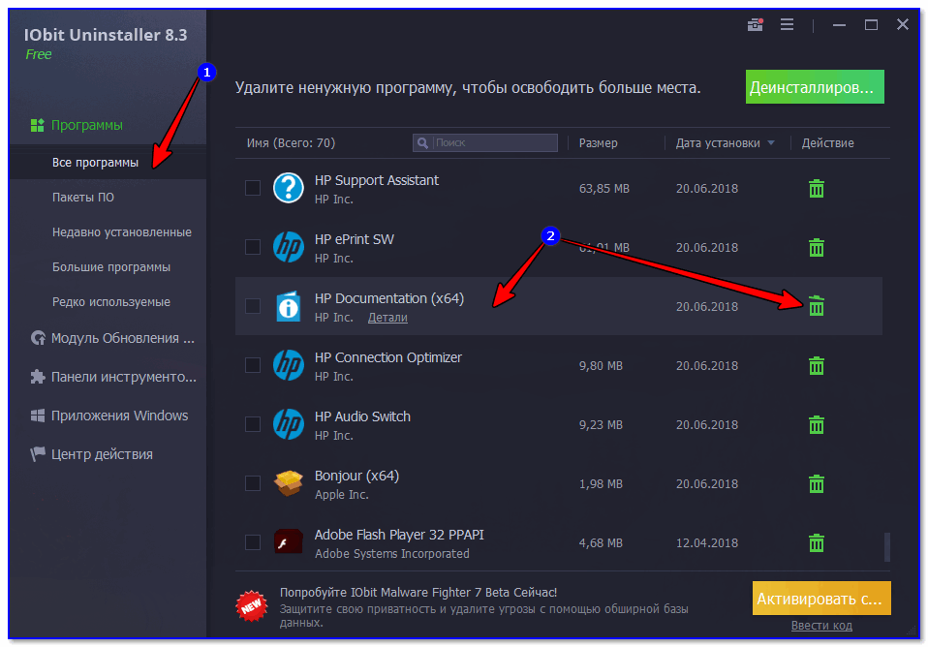Tick checkbox for HP ePrint SW
Image resolution: width=928 pixels, height=647 pixels.
pos(253,247)
